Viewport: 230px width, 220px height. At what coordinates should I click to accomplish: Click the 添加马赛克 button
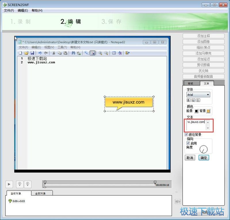[x=204, y=53]
